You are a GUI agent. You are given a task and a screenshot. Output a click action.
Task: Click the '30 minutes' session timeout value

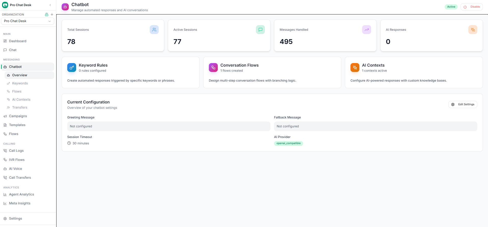[x=81, y=143]
